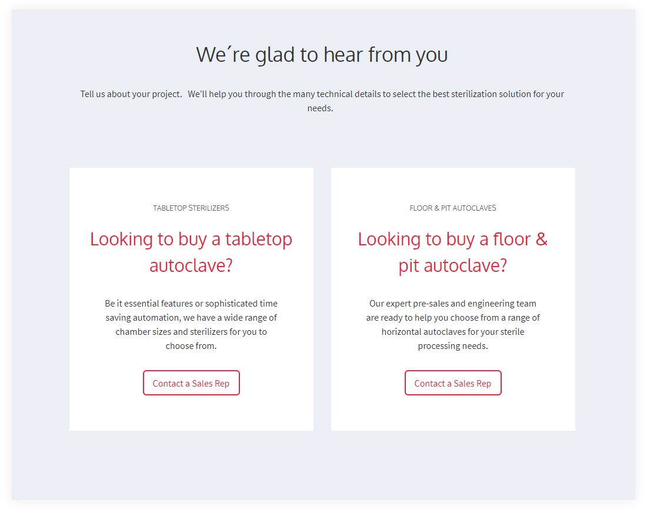
Task: Select the FLOOR & PIT AUTOCLAVES category label
Action: tap(452, 208)
